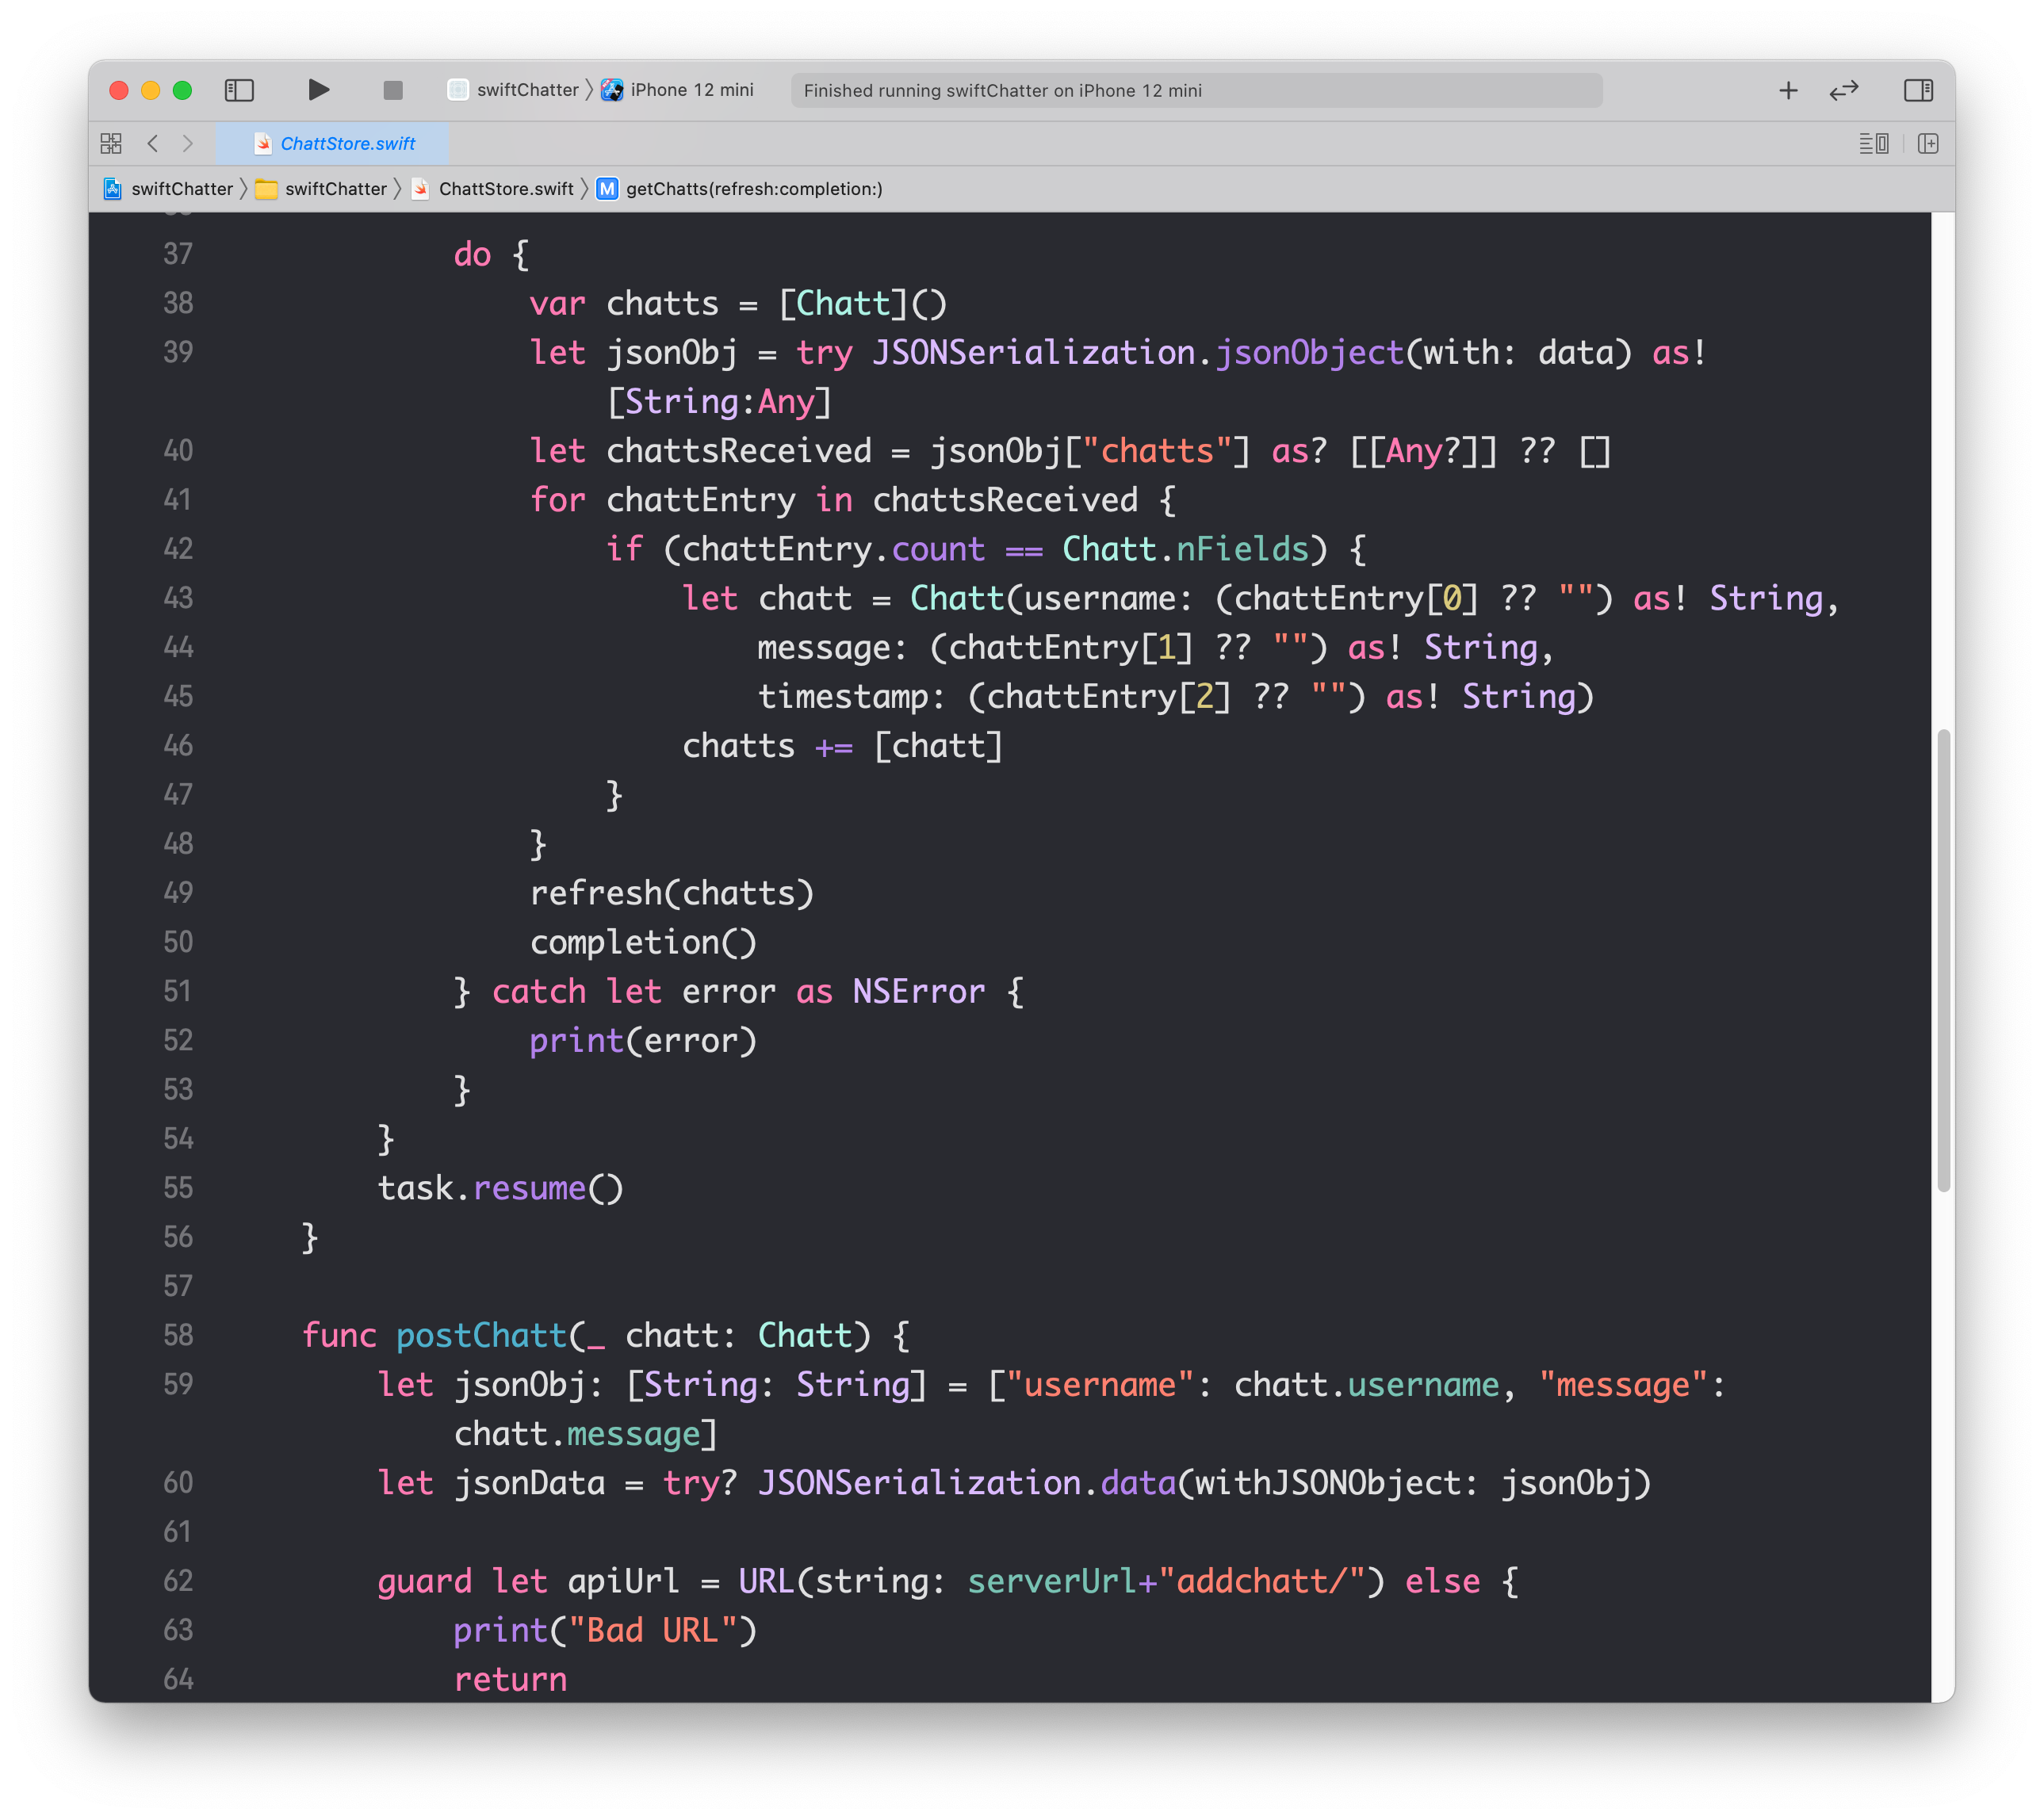Image resolution: width=2044 pixels, height=1820 pixels.
Task: Click line number 51 in gutter
Action: 178,991
